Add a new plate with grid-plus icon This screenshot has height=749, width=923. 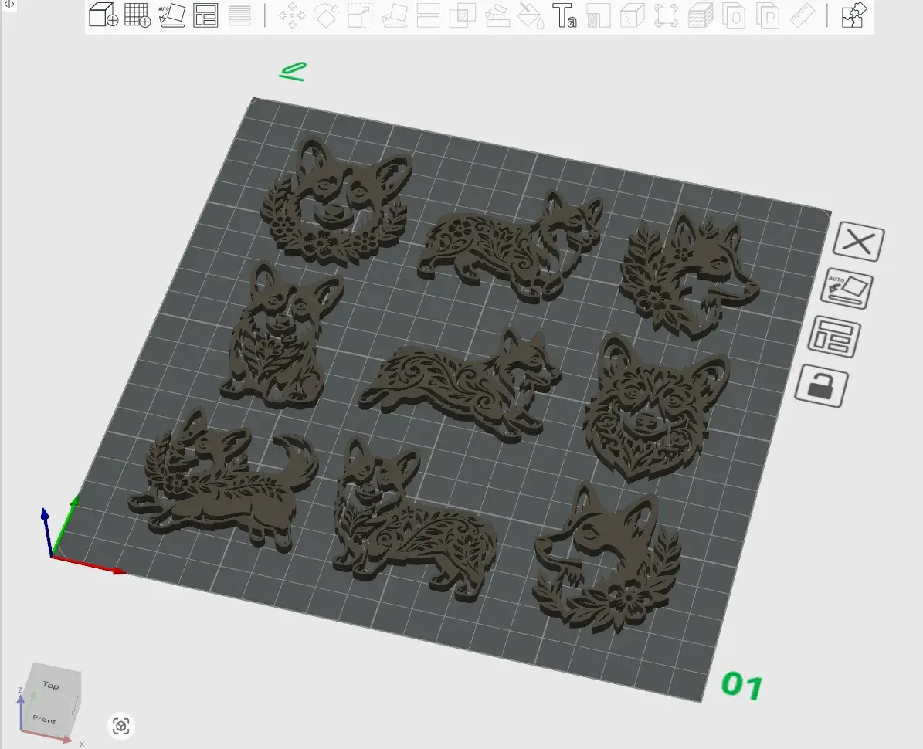pos(137,15)
